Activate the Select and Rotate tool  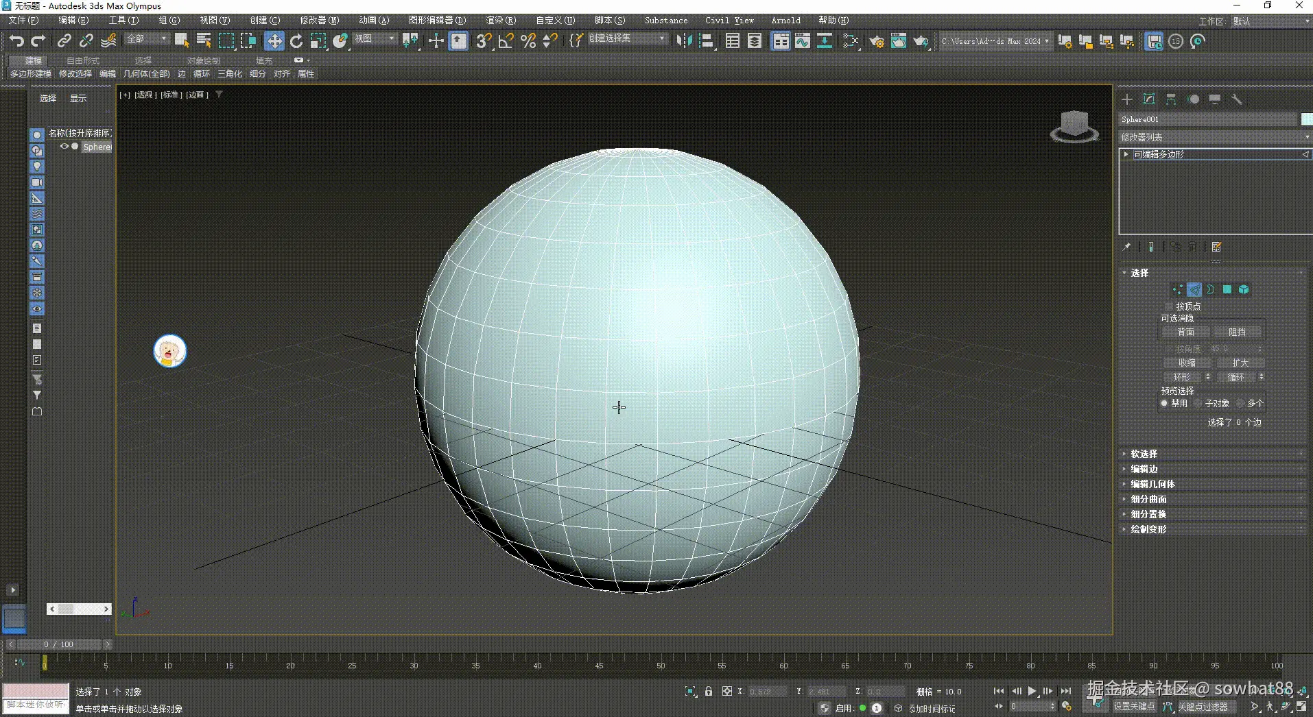click(x=296, y=40)
